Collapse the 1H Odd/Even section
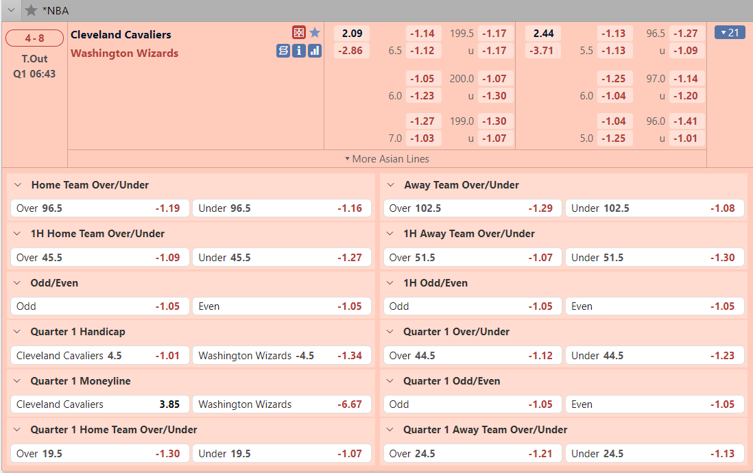 (x=390, y=283)
